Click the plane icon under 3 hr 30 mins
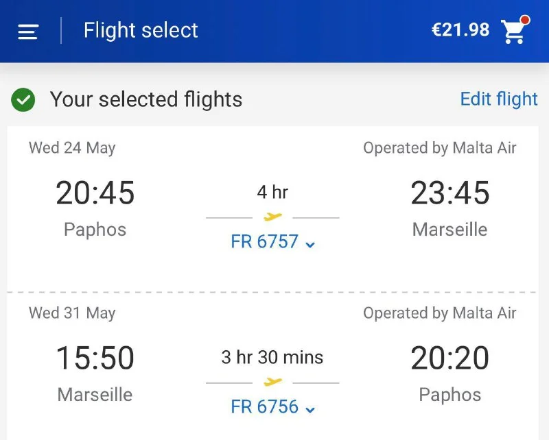This screenshot has height=440, width=549. coord(272,382)
